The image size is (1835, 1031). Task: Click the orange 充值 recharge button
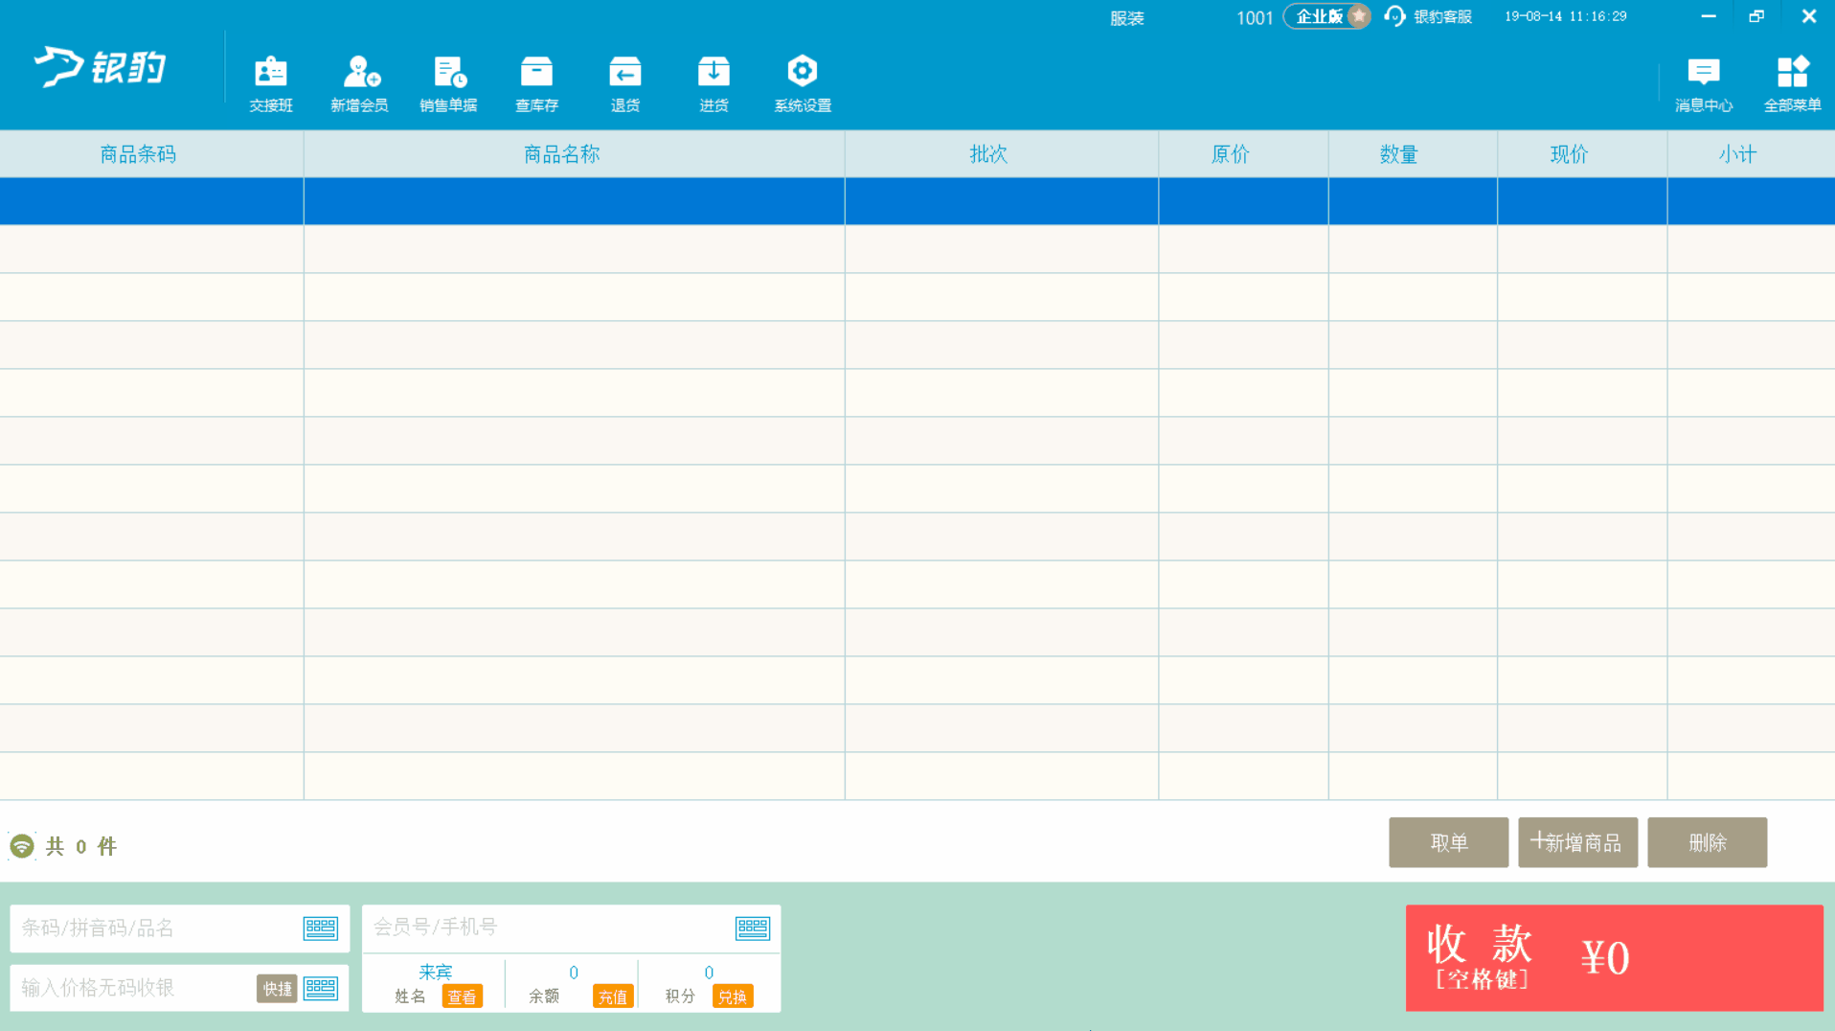point(612,997)
